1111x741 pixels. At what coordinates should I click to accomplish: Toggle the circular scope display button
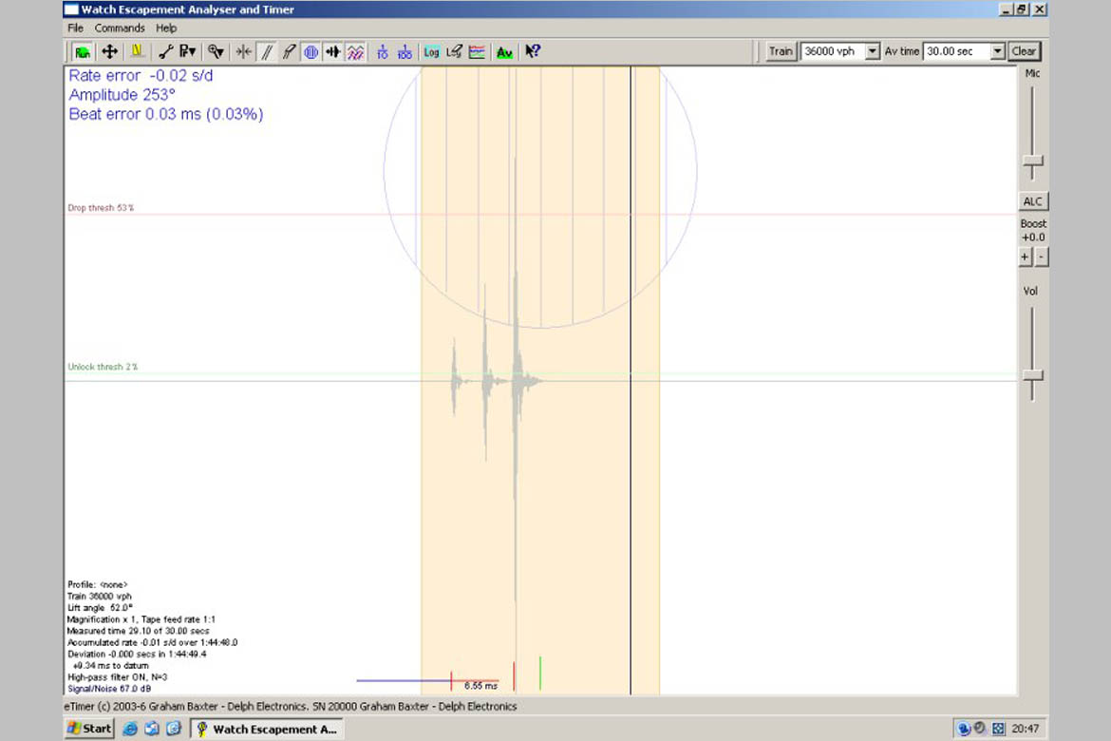point(311,52)
